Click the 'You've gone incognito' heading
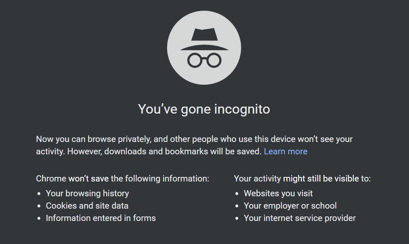 [204, 109]
